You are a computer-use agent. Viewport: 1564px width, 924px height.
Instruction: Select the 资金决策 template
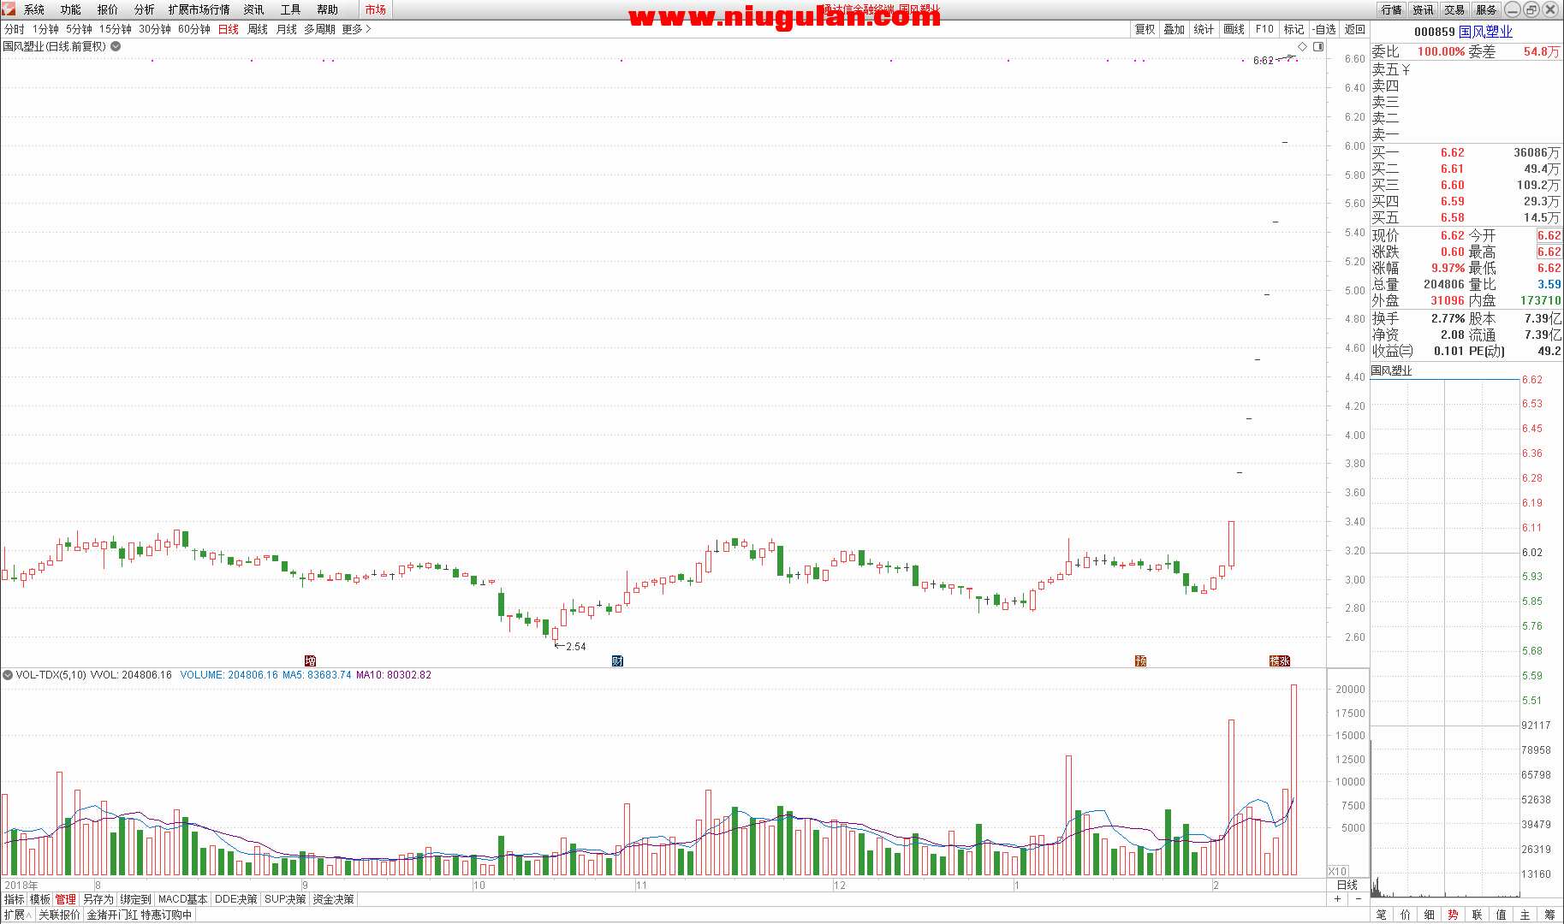[x=333, y=899]
